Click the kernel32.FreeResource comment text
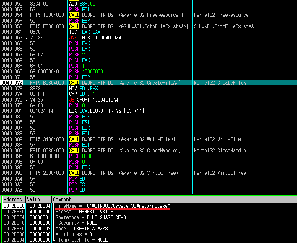The image size is (297, 243). pyautogui.click(x=221, y=15)
